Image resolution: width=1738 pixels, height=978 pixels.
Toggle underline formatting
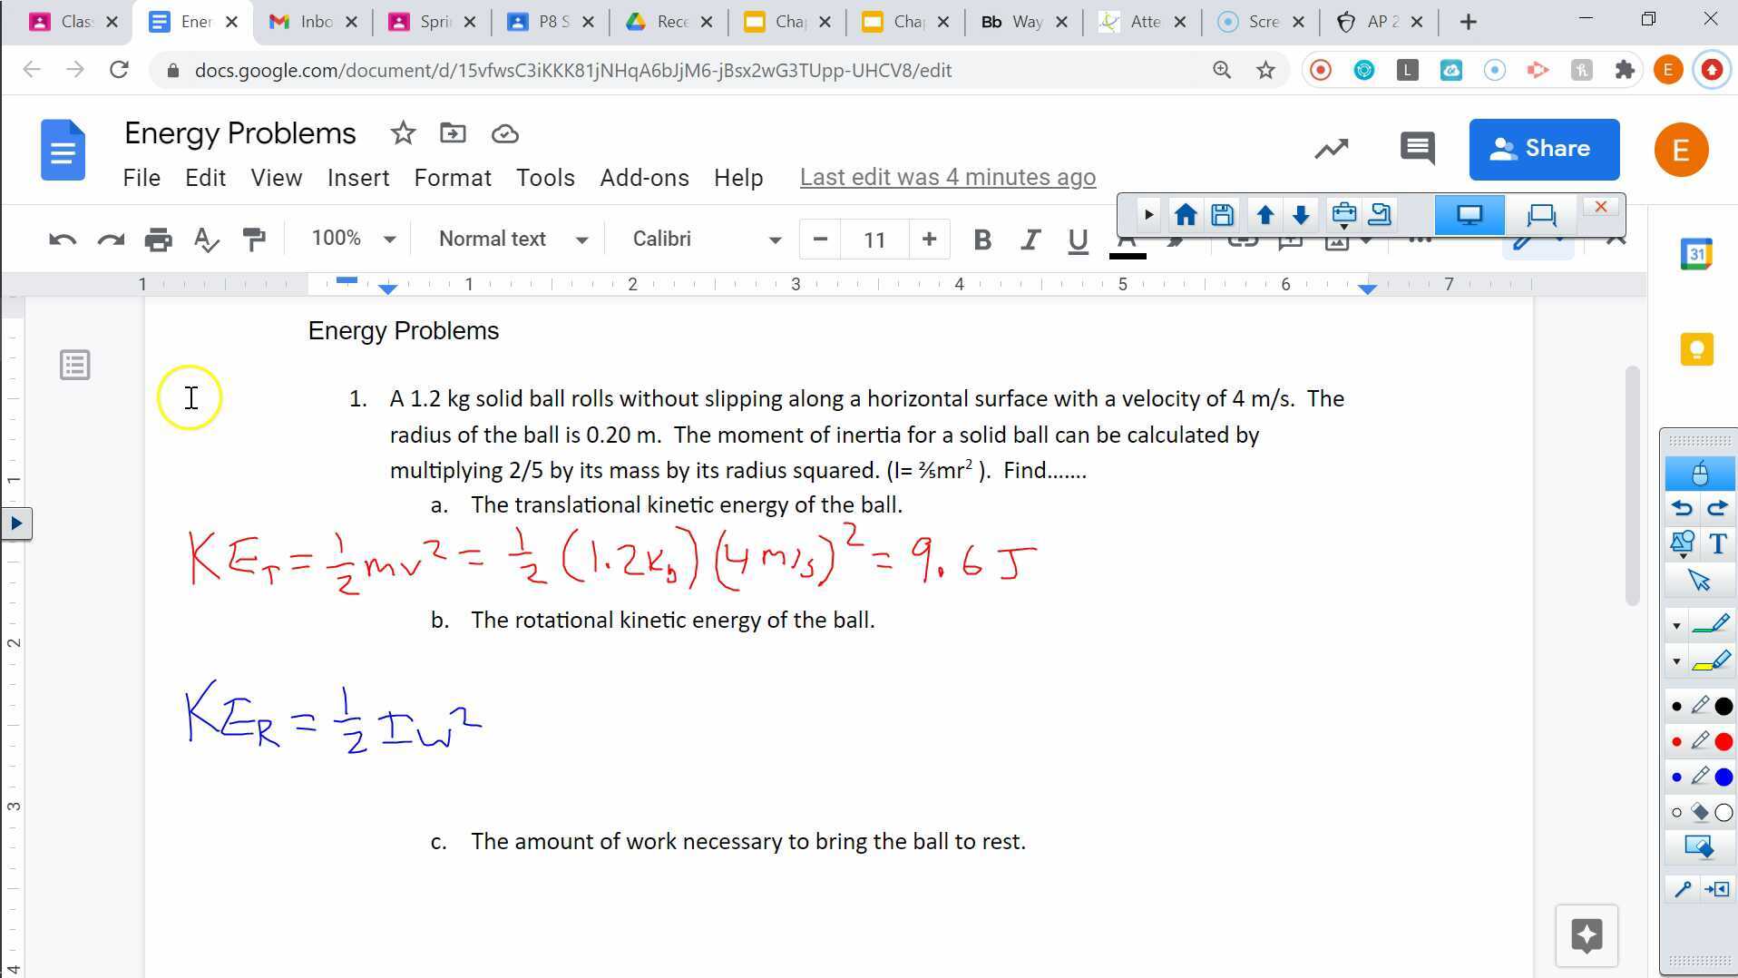coord(1077,240)
